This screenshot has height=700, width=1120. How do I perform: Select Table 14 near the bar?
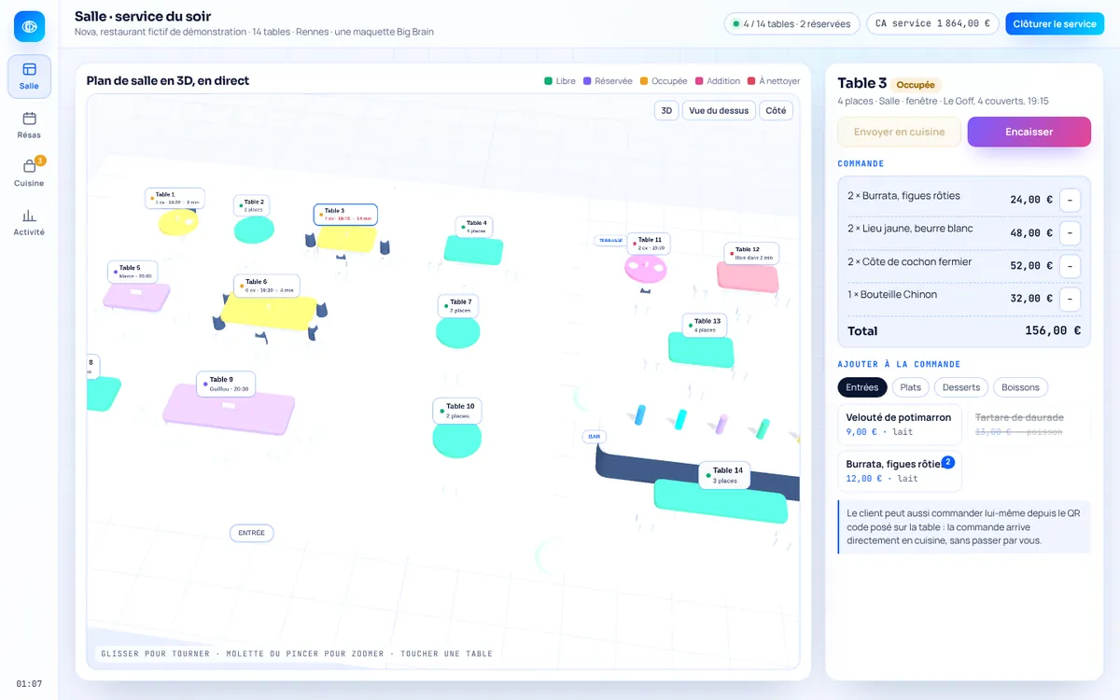click(x=724, y=475)
